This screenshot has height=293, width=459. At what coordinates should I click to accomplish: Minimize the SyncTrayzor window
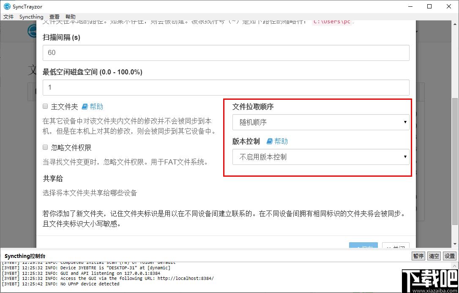(410, 6)
